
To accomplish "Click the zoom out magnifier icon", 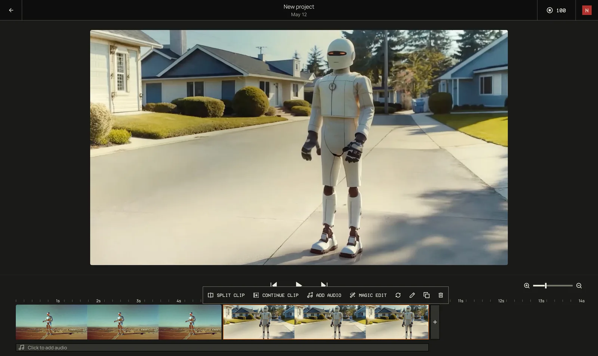I will pyautogui.click(x=579, y=286).
